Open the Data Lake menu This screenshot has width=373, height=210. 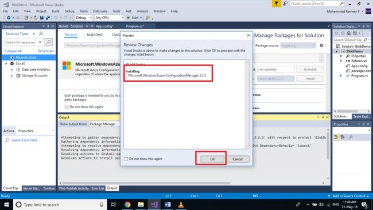tap(100, 11)
